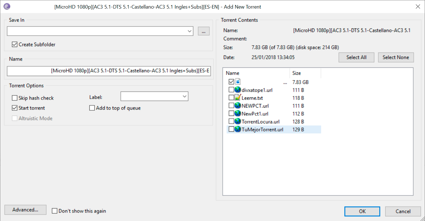This screenshot has height=221, width=425.
Task: Click the globe icon next to NewPct1.url
Action: [x=238, y=113]
